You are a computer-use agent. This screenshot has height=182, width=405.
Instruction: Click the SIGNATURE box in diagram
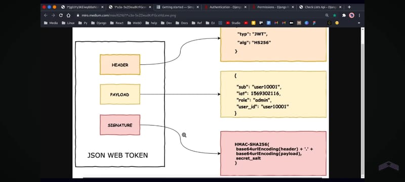click(120, 125)
